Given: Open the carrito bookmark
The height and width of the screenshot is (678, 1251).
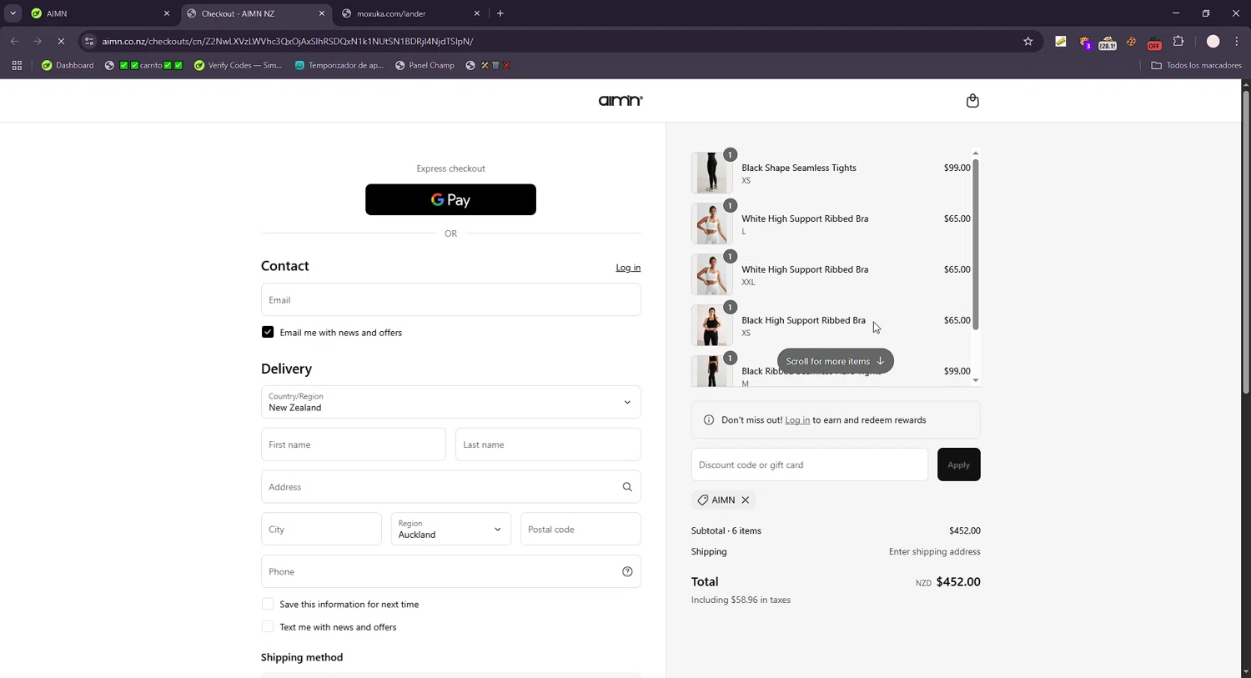Looking at the screenshot, I should point(144,65).
